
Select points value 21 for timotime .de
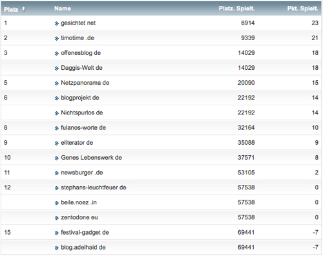[315, 38]
